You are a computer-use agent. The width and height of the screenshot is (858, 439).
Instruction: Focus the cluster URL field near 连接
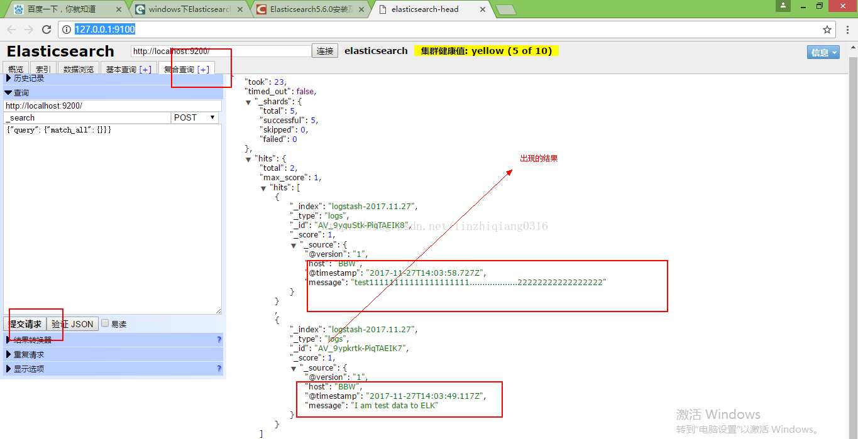[221, 51]
